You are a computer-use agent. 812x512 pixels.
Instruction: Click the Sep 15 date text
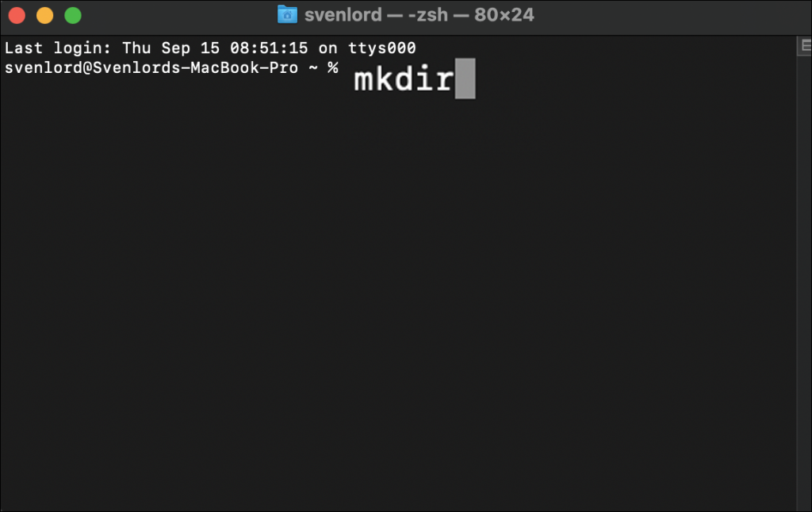(x=190, y=48)
